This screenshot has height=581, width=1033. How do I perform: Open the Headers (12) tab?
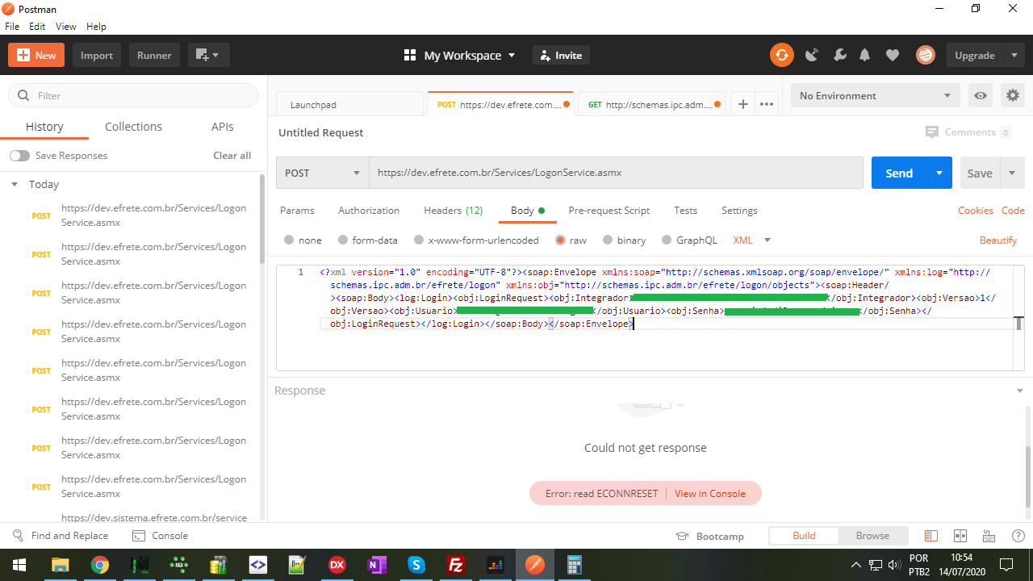point(453,211)
